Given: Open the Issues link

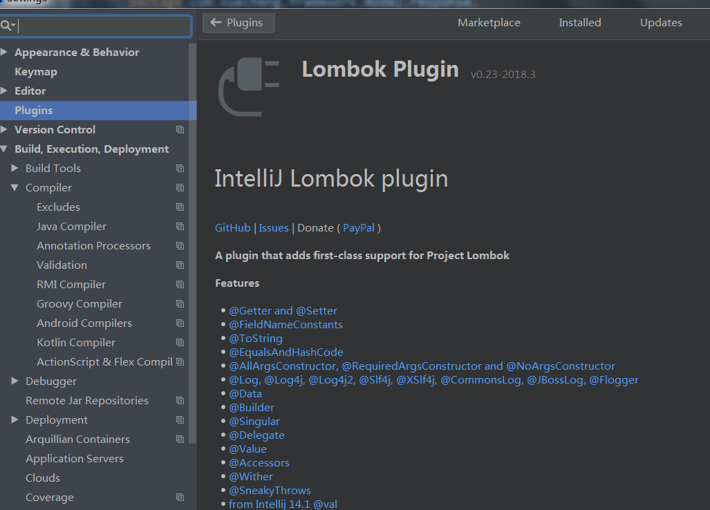Looking at the screenshot, I should click(274, 228).
